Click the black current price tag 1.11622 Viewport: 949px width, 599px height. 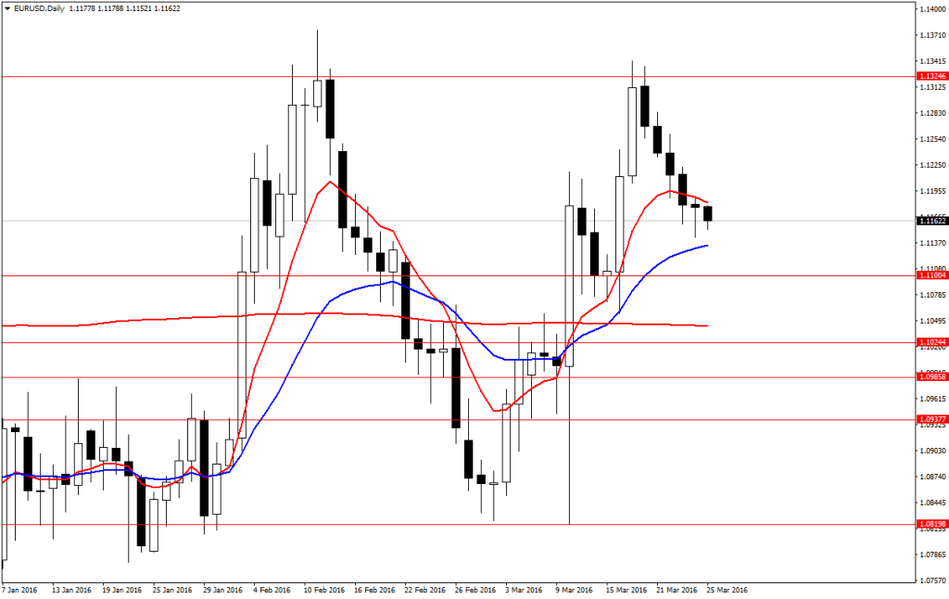[932, 221]
